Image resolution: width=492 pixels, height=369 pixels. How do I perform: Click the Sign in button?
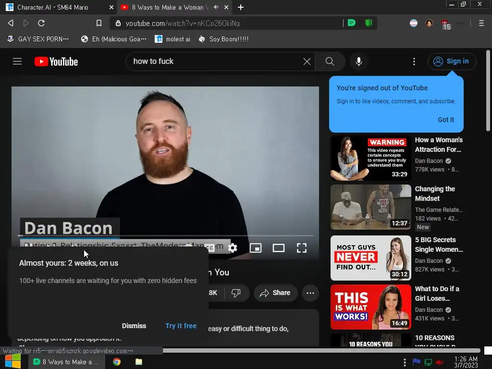(452, 61)
